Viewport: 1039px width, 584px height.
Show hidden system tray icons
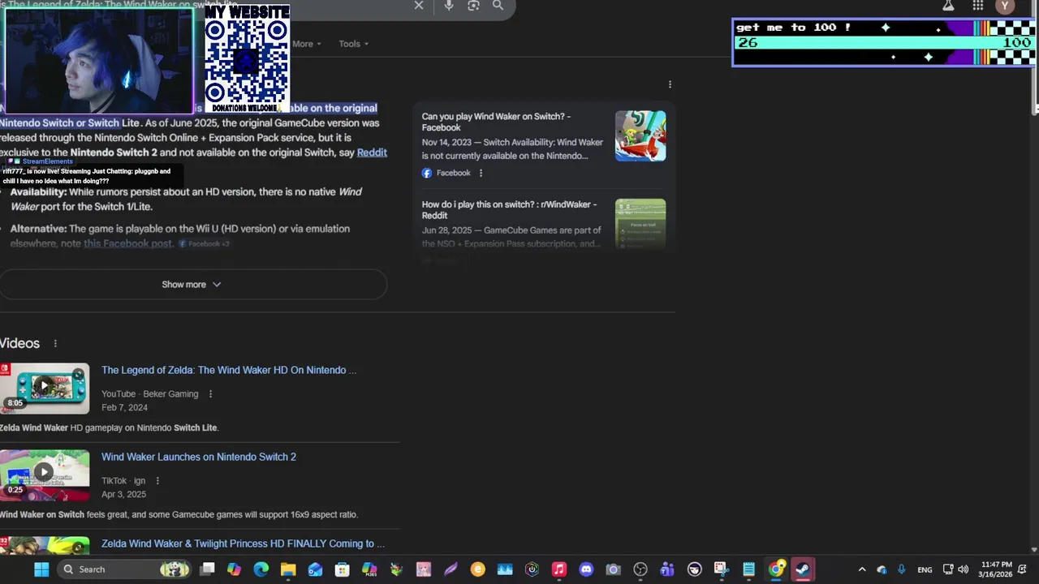862,569
